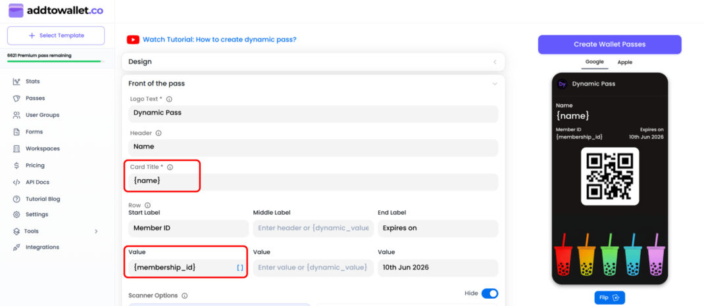The width and height of the screenshot is (704, 306).
Task: Click the bubble tea strip image
Action: click(x=610, y=255)
